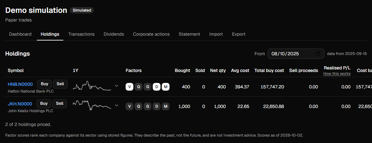Open the Export tab

point(239,34)
